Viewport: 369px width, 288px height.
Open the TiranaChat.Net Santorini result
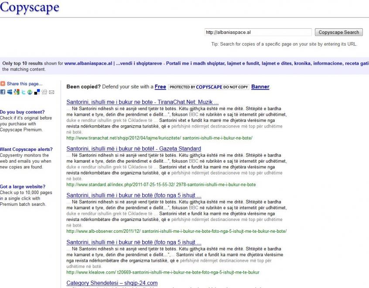(x=142, y=102)
